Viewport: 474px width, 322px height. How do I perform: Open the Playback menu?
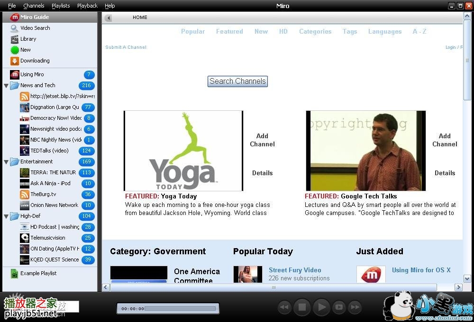tap(87, 6)
